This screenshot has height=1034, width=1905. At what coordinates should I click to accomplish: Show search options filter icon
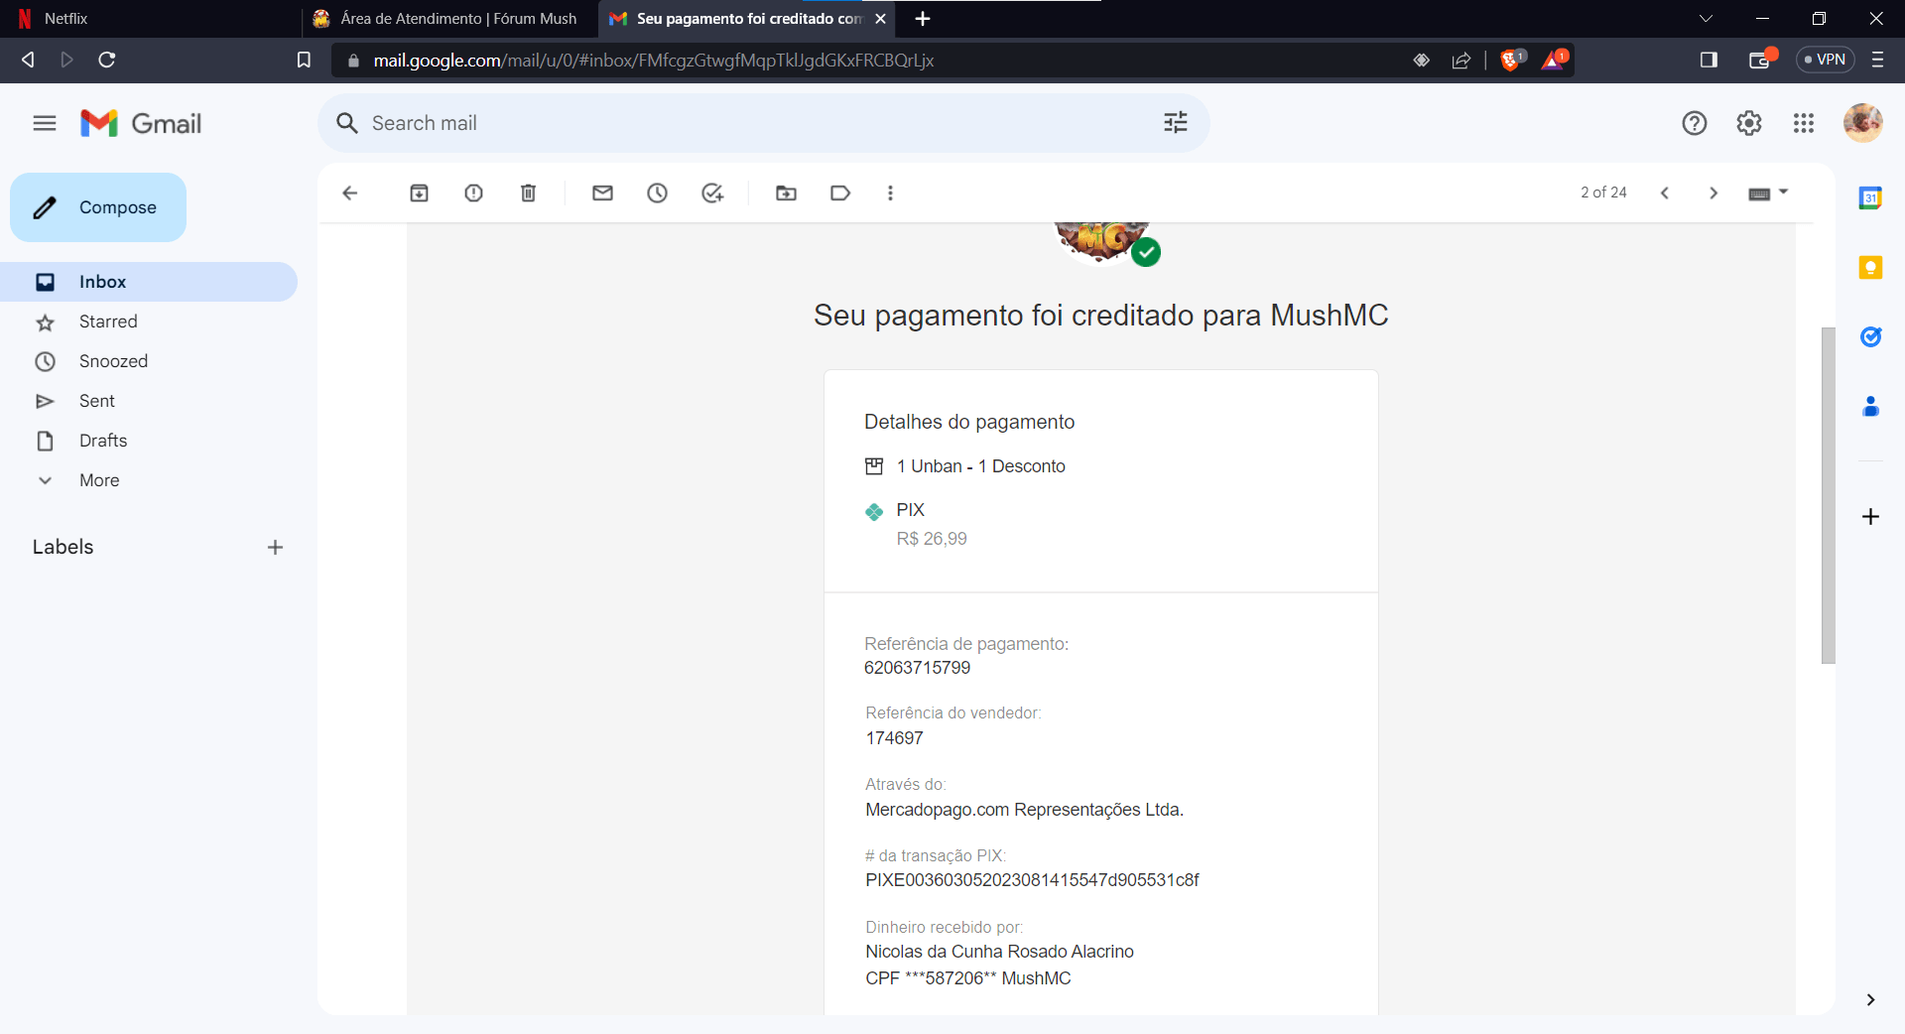(1176, 123)
